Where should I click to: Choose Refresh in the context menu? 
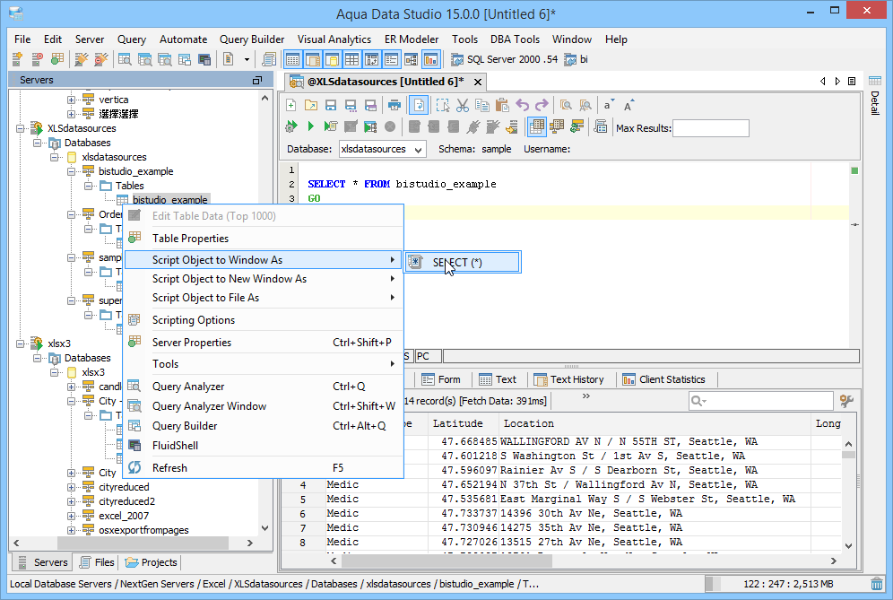pos(264,468)
